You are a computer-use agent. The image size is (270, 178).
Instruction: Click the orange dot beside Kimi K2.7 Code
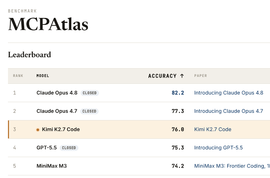pyautogui.click(x=38, y=130)
